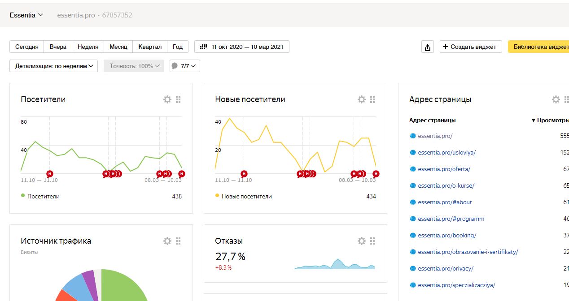Click the Новые посетители widget title
The width and height of the screenshot is (569, 301).
[x=250, y=99]
